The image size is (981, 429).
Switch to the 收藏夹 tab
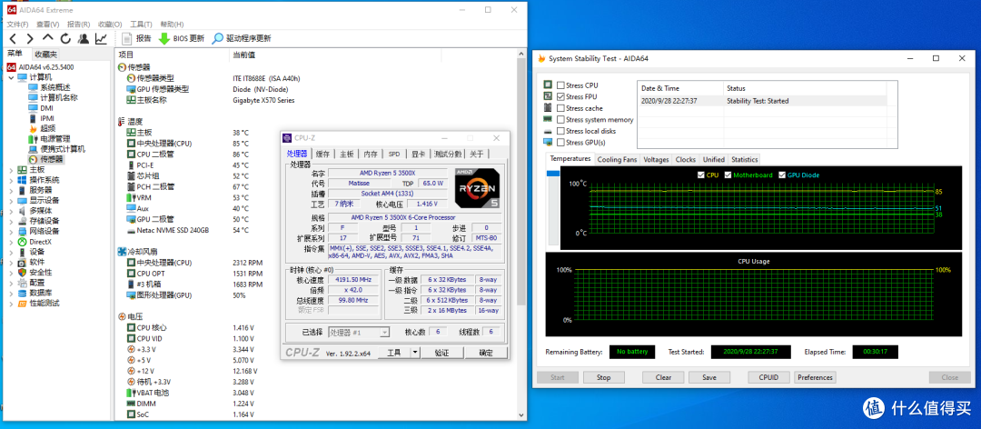[45, 55]
